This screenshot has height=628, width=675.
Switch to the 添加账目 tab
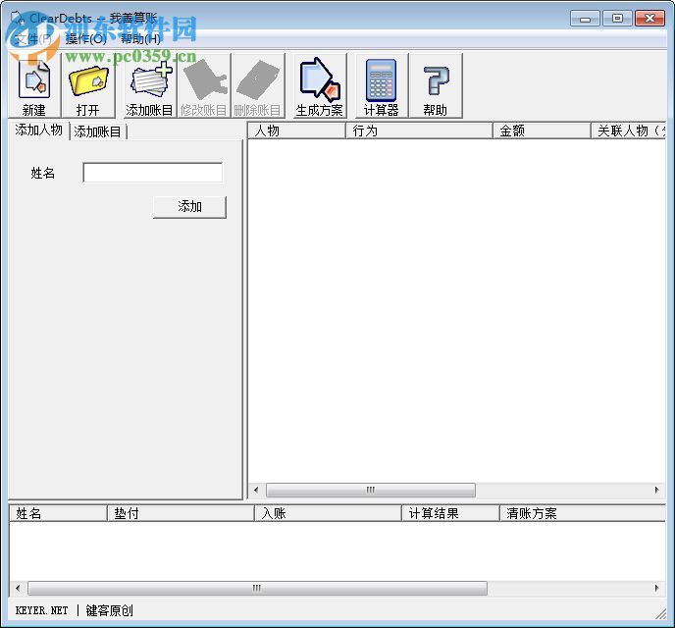(98, 131)
